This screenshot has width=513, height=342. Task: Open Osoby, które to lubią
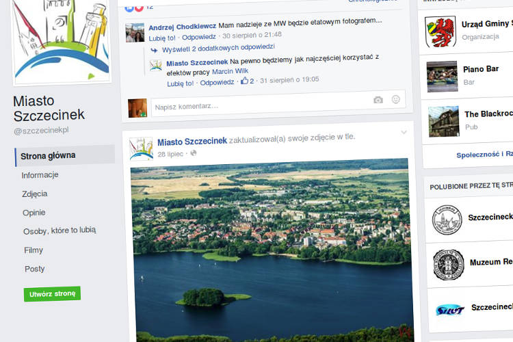[x=60, y=231]
